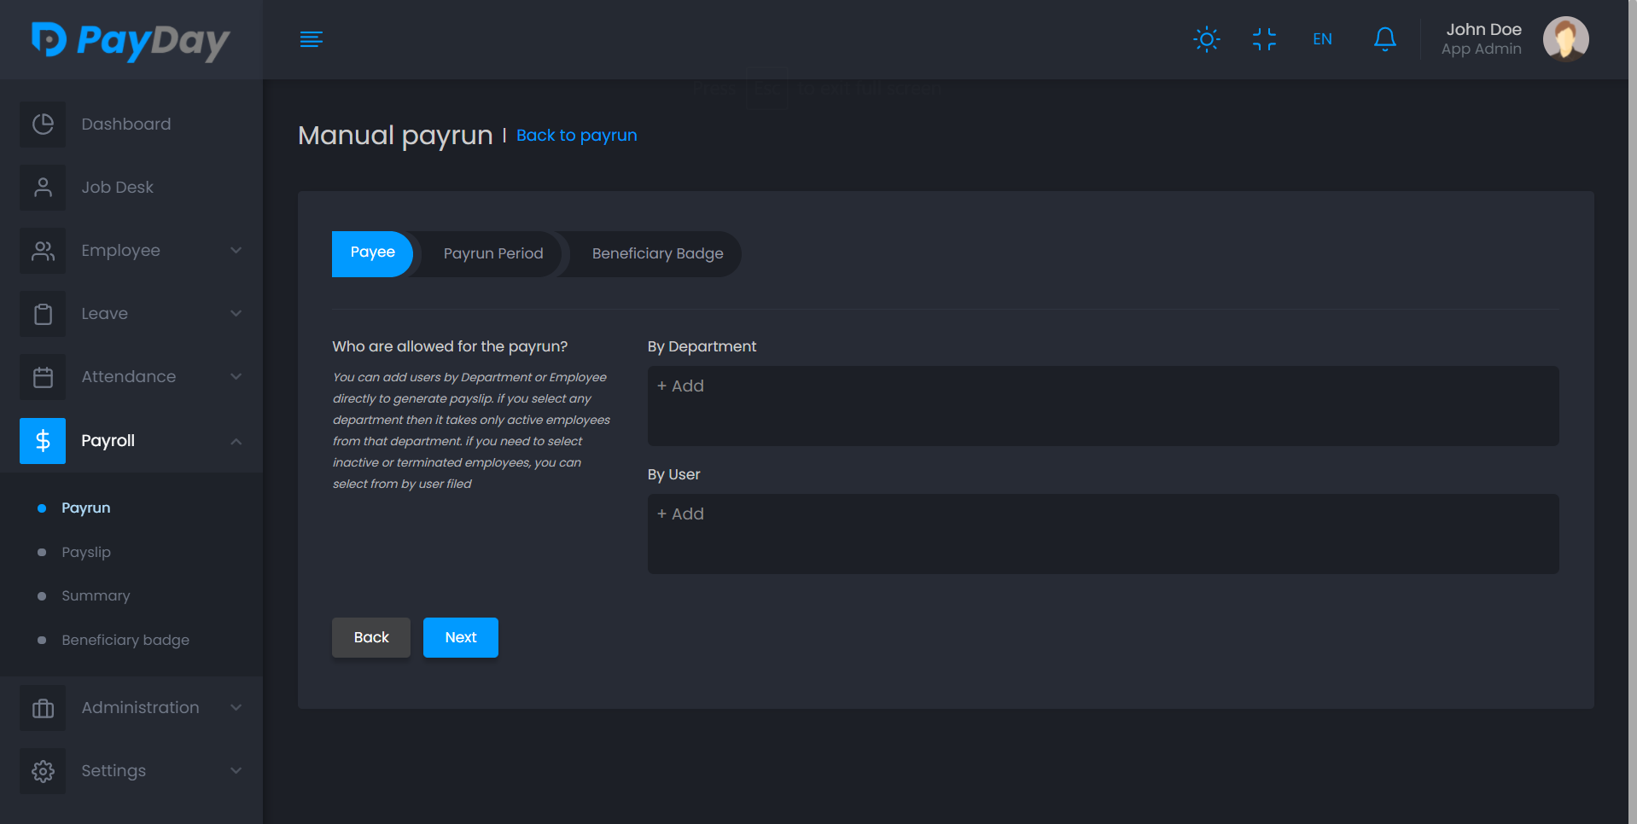Go to Beneficiary badge submenu item
The width and height of the screenshot is (1637, 824).
[x=125, y=641]
